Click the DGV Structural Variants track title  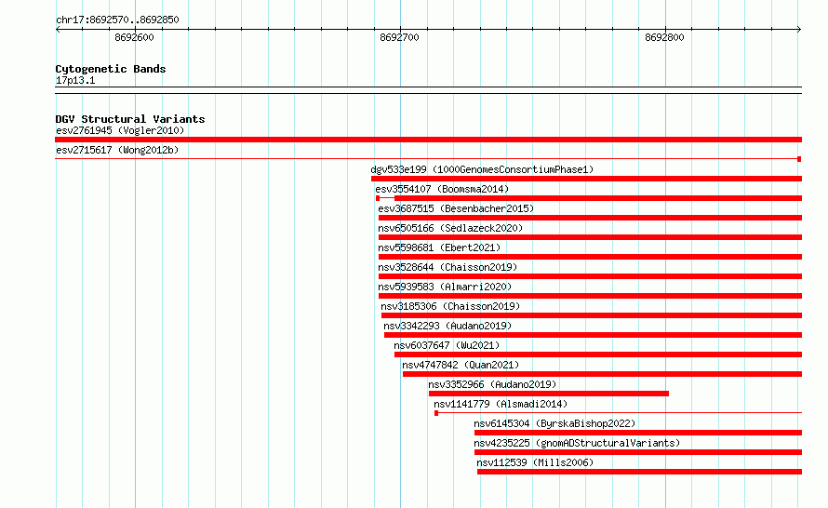click(130, 119)
